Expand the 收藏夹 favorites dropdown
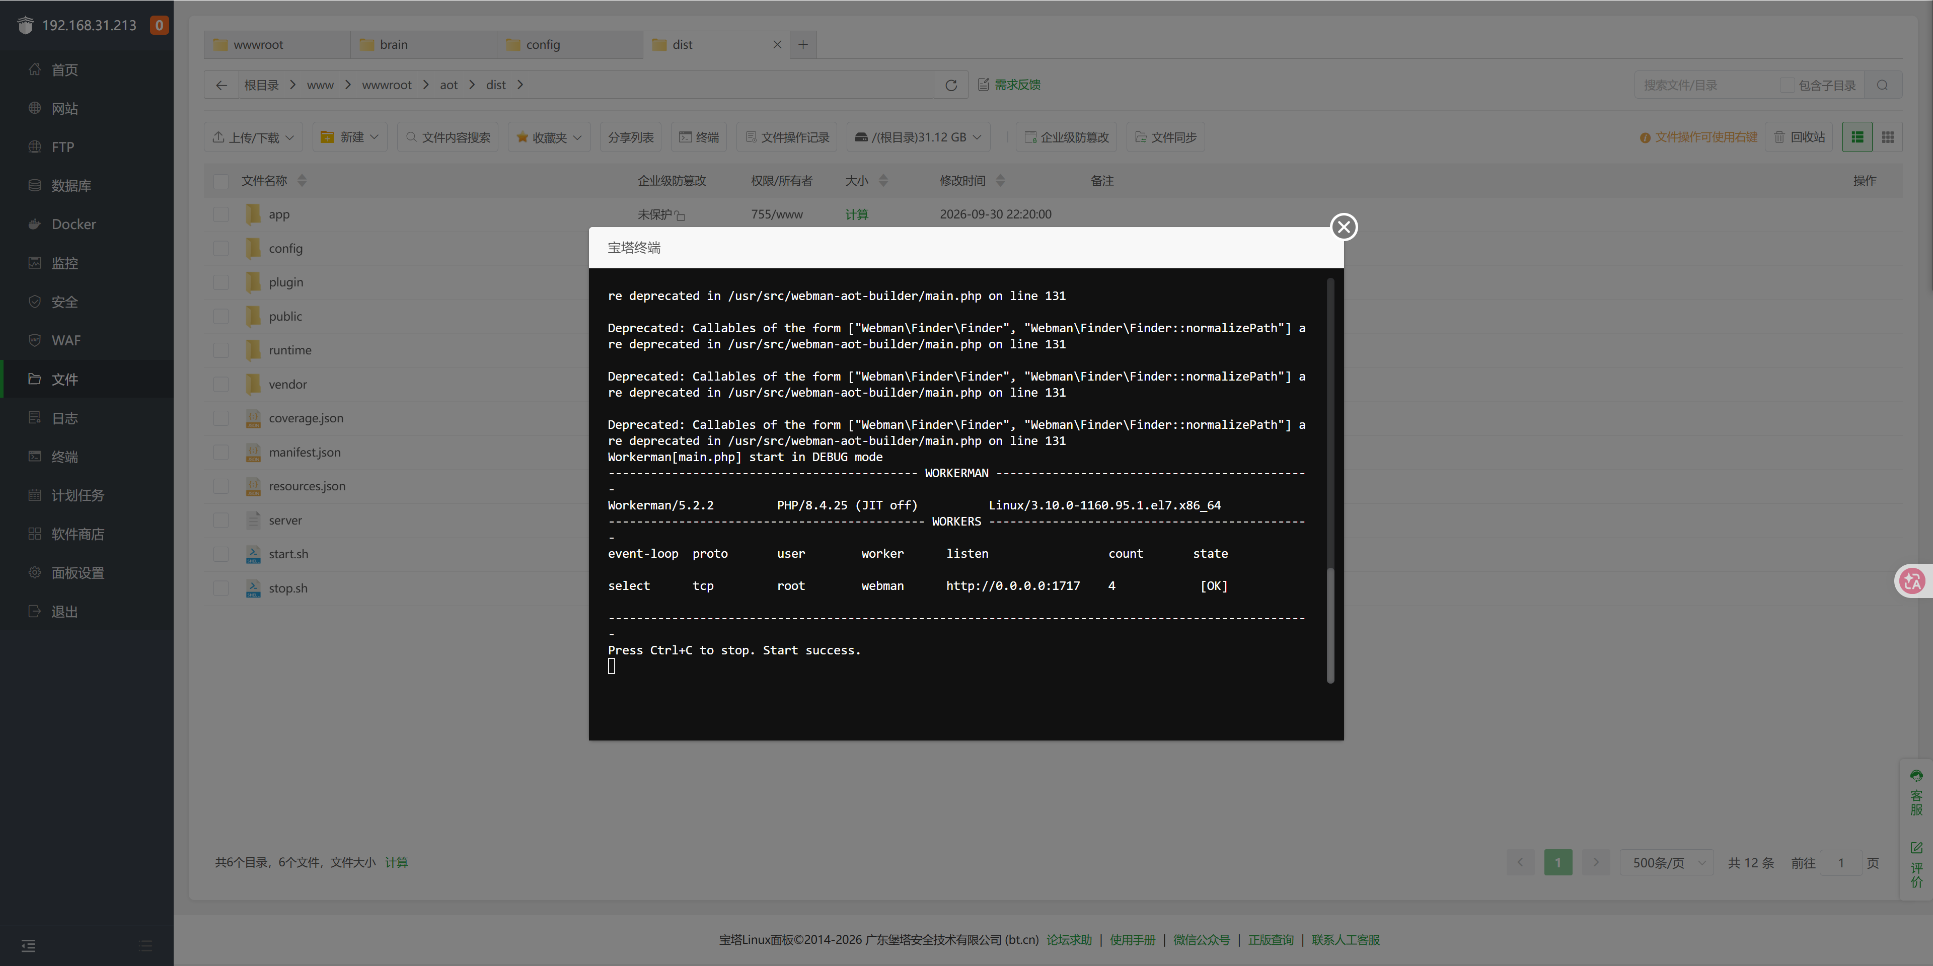This screenshot has width=1933, height=966. (x=549, y=137)
